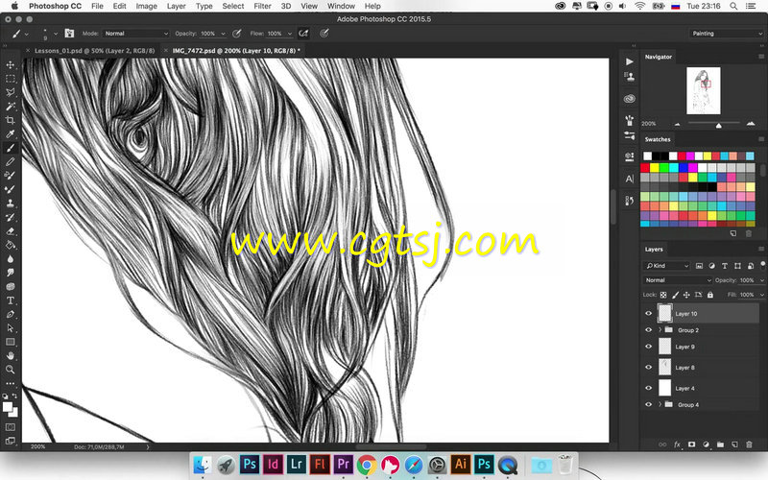This screenshot has width=768, height=480.
Task: Select the Eyedropper tool
Action: [x=10, y=133]
